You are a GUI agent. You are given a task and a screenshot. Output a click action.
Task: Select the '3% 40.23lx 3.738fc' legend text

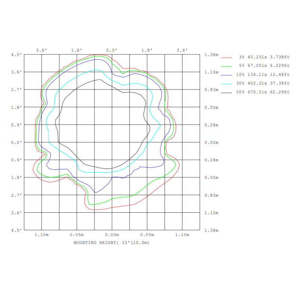(x=264, y=57)
